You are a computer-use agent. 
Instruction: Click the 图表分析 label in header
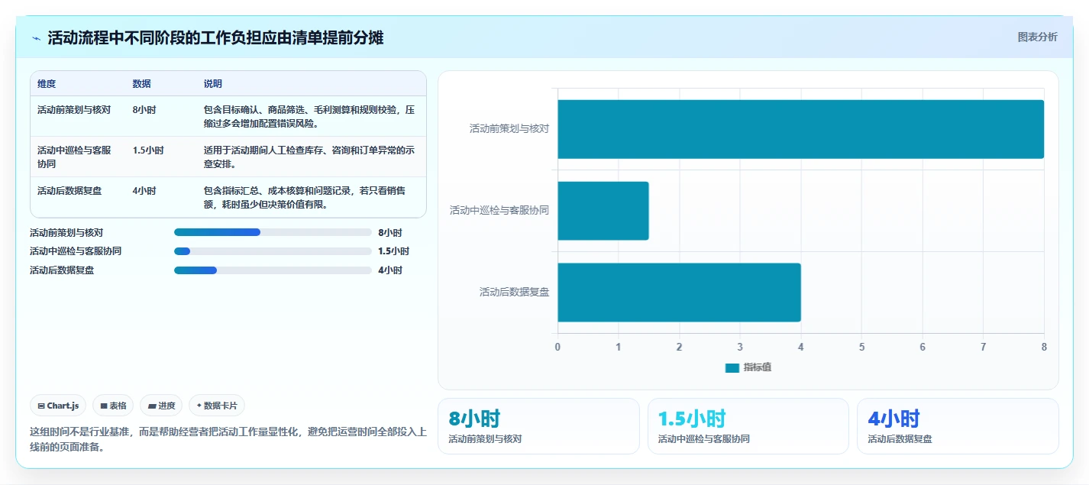point(1037,37)
